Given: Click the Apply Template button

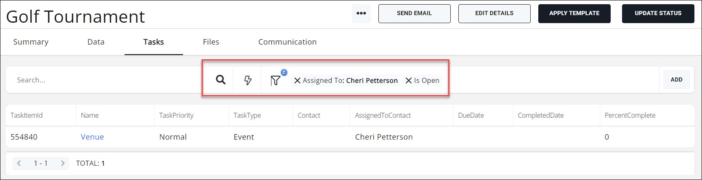Looking at the screenshot, I should 574,13.
